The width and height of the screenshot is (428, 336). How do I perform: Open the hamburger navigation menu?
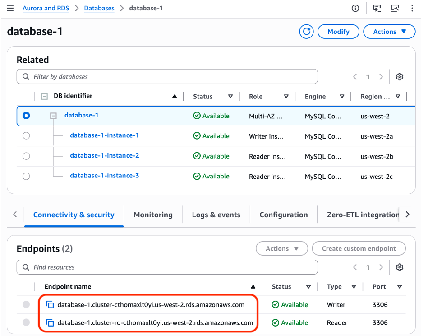pos(10,8)
